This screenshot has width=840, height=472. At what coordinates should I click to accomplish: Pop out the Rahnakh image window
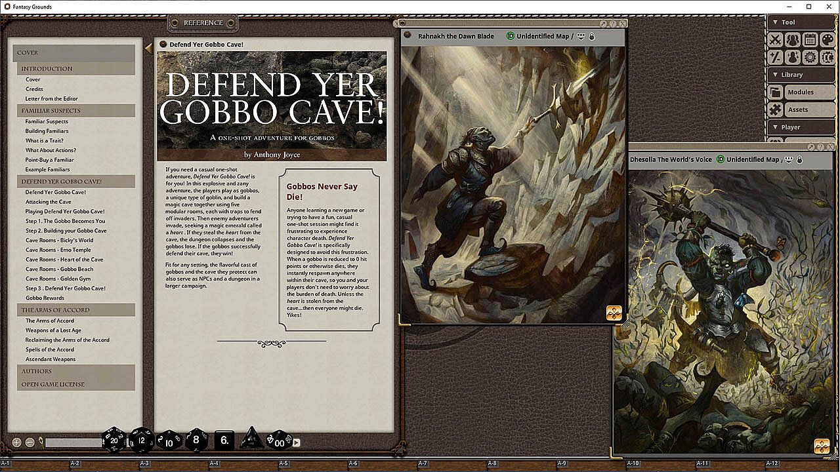tap(604, 24)
